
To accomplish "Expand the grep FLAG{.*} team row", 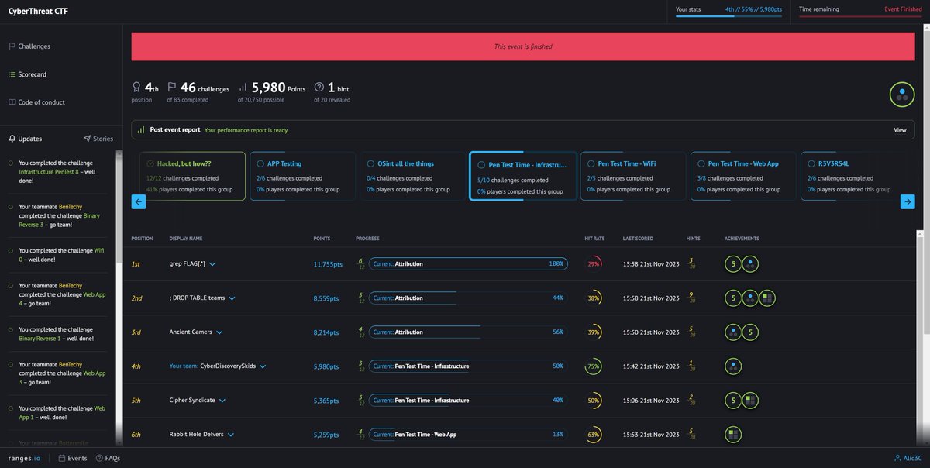I will coord(212,264).
